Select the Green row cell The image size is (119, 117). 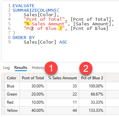click(12, 94)
